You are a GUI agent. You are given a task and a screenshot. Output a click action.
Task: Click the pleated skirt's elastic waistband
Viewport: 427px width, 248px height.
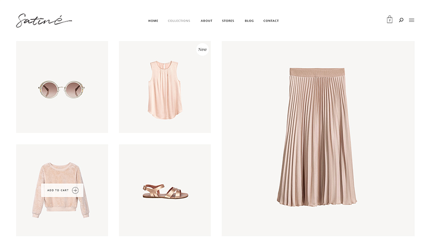point(317,71)
